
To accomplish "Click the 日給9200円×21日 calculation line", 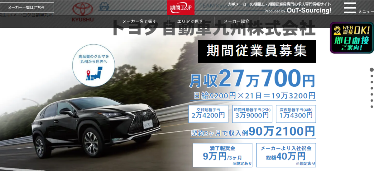I will (x=254, y=96).
